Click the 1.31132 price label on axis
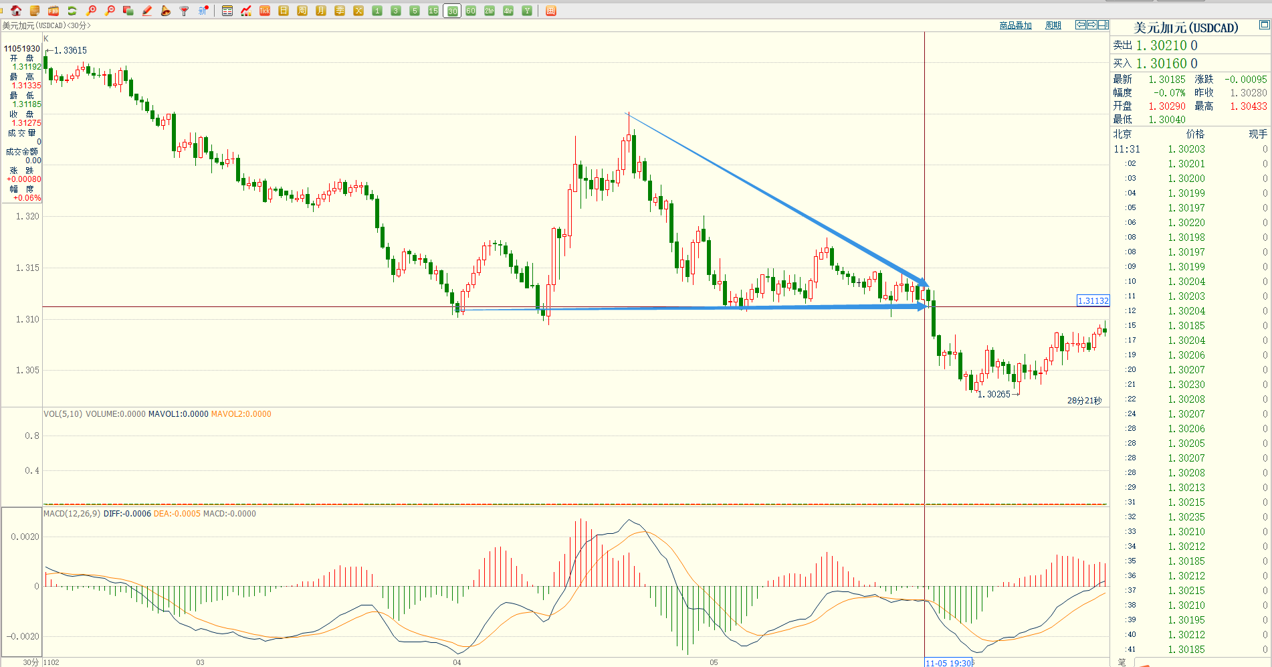This screenshot has height=667, width=1272. (1093, 300)
